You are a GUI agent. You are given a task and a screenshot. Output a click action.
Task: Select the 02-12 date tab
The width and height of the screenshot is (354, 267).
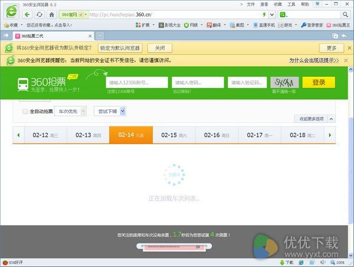(x=45, y=135)
